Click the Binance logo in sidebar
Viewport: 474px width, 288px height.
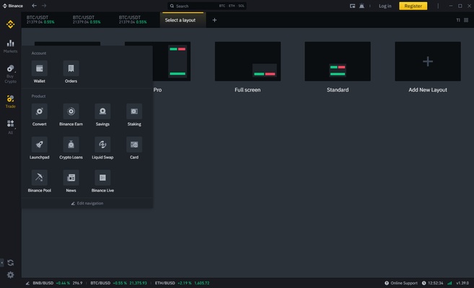(11, 24)
